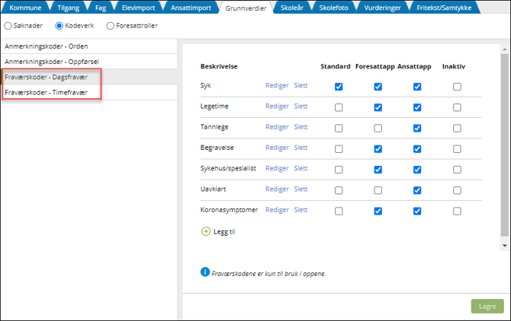Image resolution: width=511 pixels, height=321 pixels.
Task: Enable the Inaktiv checkbox for Koronasymptomer
Action: (457, 211)
